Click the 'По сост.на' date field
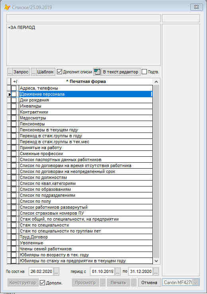 41,271
